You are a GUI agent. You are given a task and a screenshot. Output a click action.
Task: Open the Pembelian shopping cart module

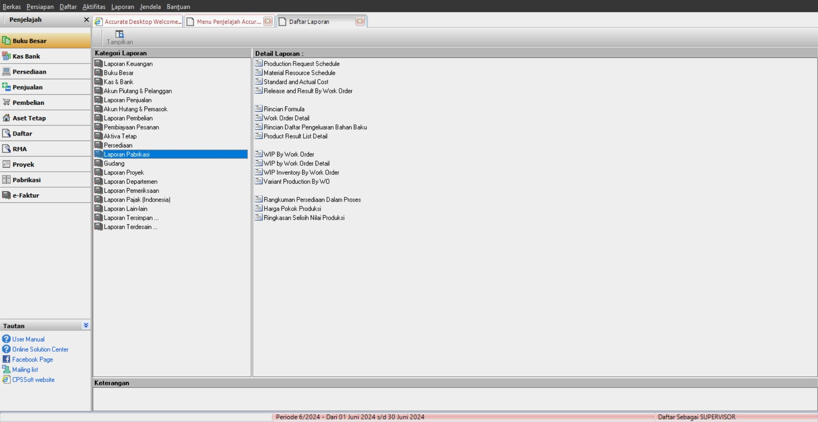coord(7,102)
